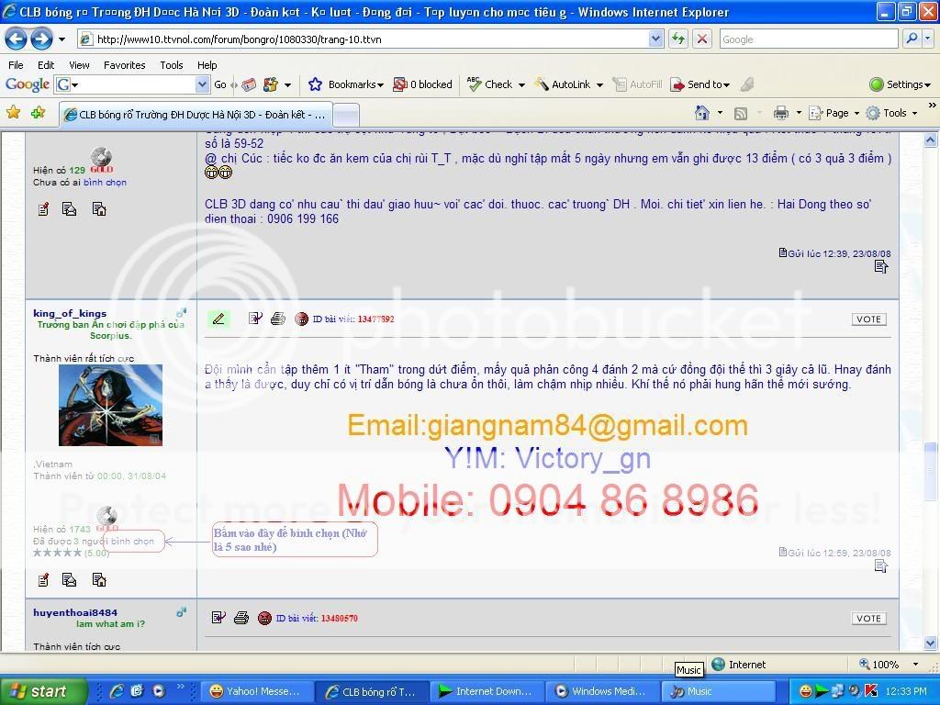Viewport: 940px width, 705px height.
Task: Open the command bar Tools dropdown
Action: (x=891, y=113)
